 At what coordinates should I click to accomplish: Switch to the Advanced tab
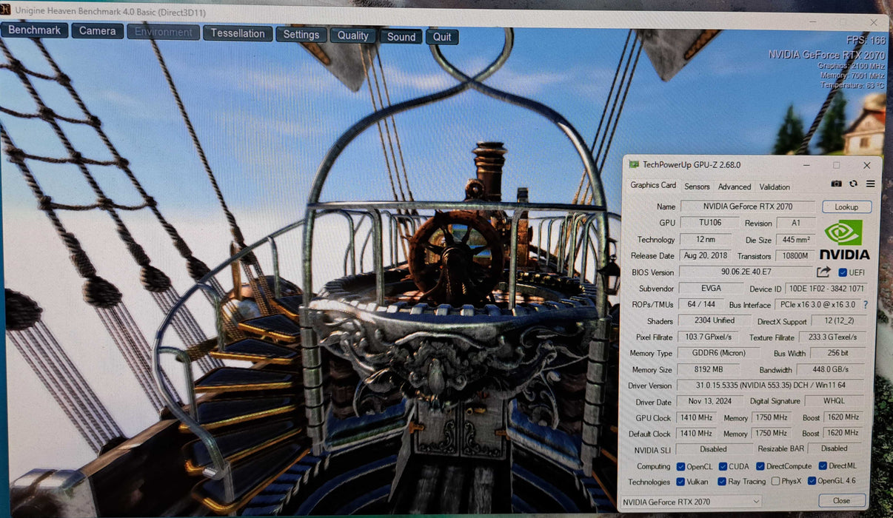[735, 186]
